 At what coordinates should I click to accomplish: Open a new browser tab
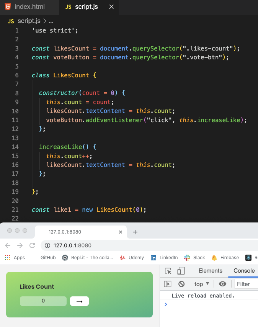click(x=135, y=232)
